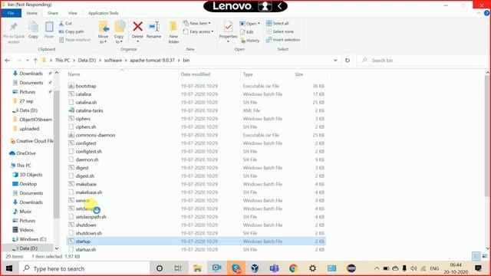Open the recent locations dropdown arrow
The height and width of the screenshot is (276, 491).
28,61
